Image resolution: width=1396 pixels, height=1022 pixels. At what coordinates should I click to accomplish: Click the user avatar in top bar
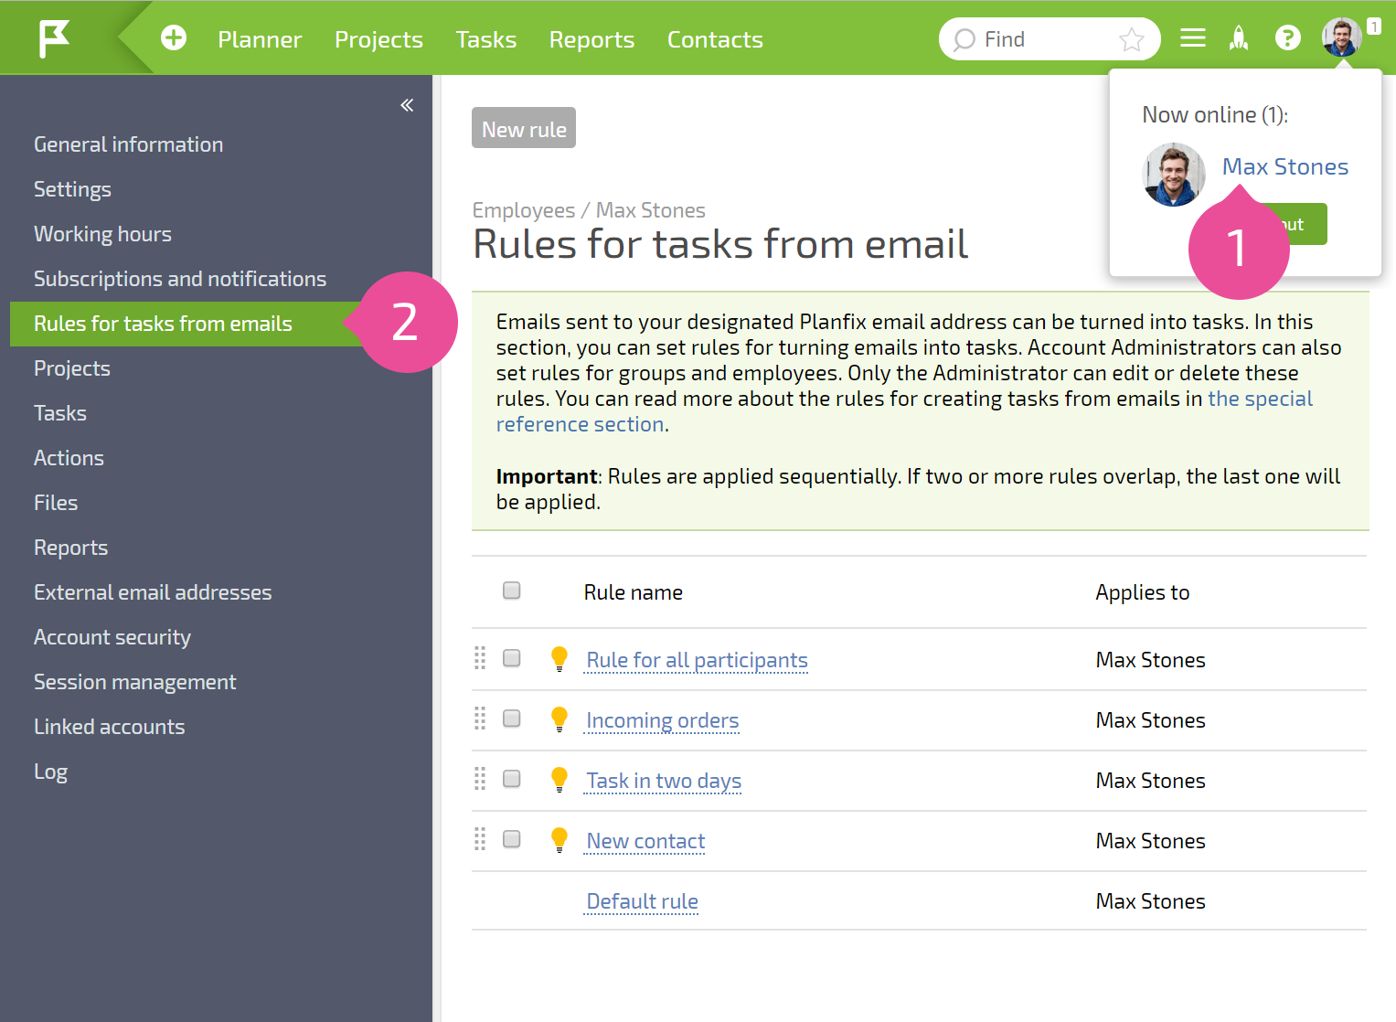1342,37
